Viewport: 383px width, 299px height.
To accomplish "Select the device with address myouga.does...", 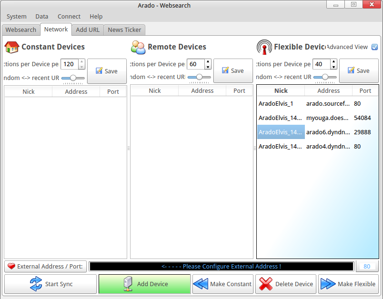I will pos(318,118).
